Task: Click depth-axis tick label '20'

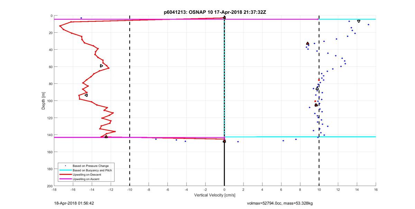Action: tap(51, 33)
